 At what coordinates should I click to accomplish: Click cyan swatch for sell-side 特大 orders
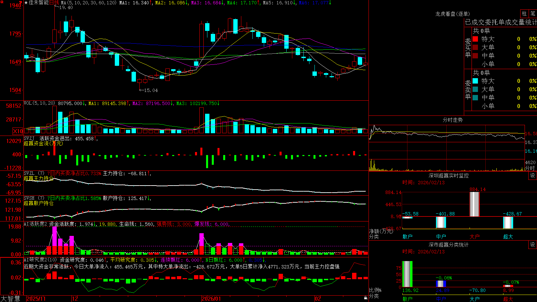click(475, 81)
